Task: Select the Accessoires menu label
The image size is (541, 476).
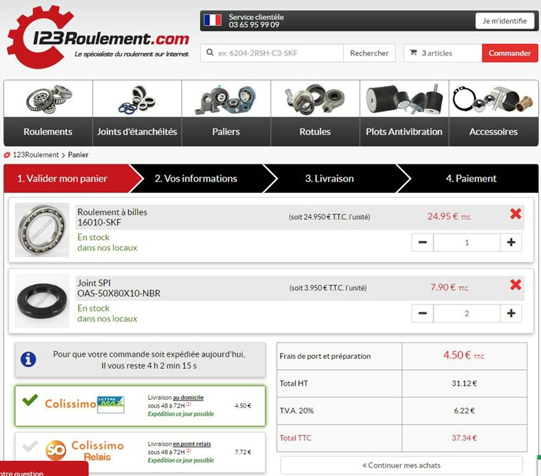Action: click(x=493, y=132)
